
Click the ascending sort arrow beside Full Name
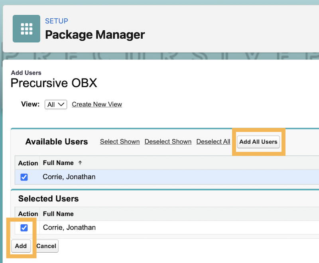click(80, 163)
